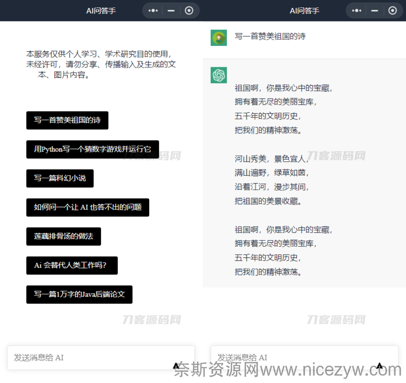Pick the 写一篇科幻小说 suggestion
The image size is (406, 383).
click(x=60, y=178)
